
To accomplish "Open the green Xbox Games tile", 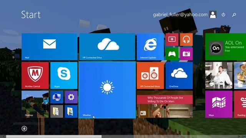I will pyautogui.click(x=172, y=54).
